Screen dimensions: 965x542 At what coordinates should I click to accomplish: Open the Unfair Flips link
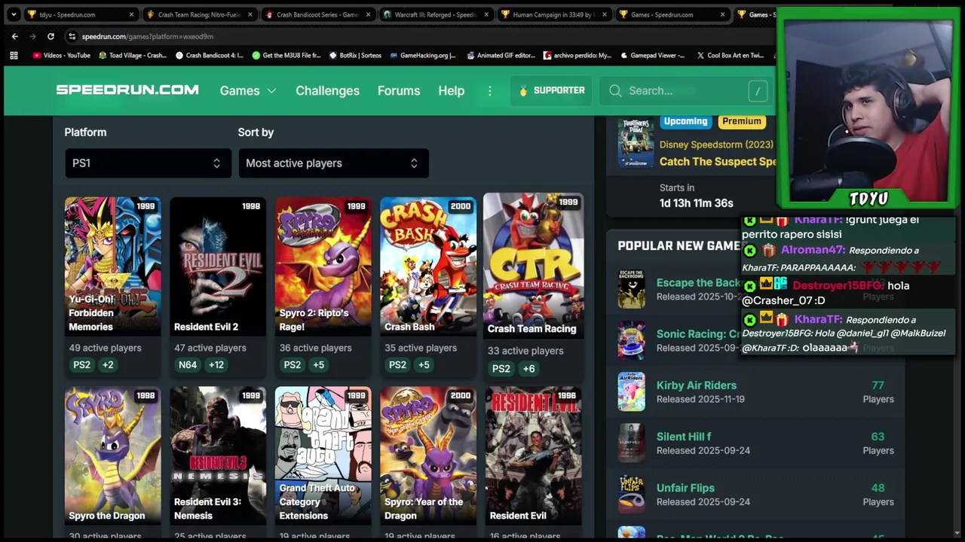click(685, 488)
